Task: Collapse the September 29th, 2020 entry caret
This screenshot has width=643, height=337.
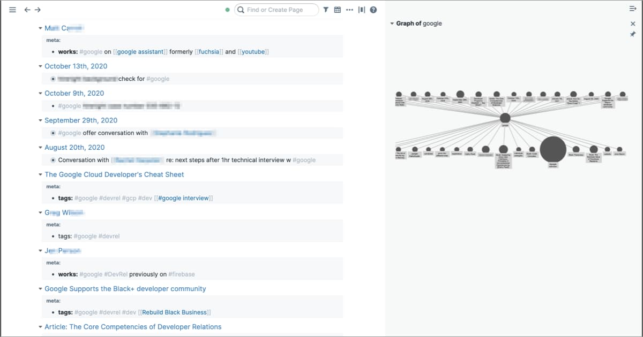Action: point(40,120)
